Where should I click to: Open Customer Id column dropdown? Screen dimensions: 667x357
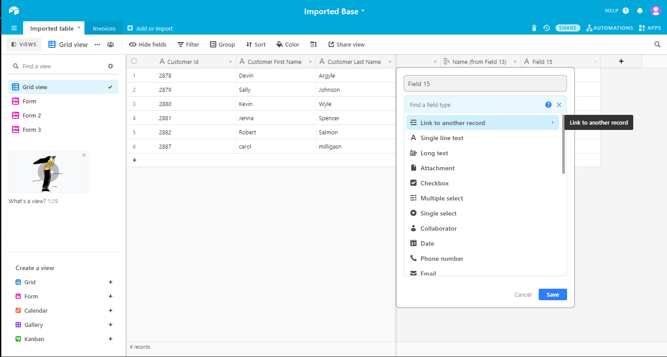tap(230, 62)
